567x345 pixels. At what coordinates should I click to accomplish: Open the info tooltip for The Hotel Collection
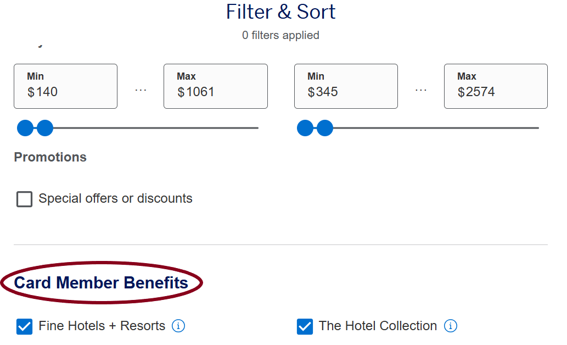click(450, 326)
